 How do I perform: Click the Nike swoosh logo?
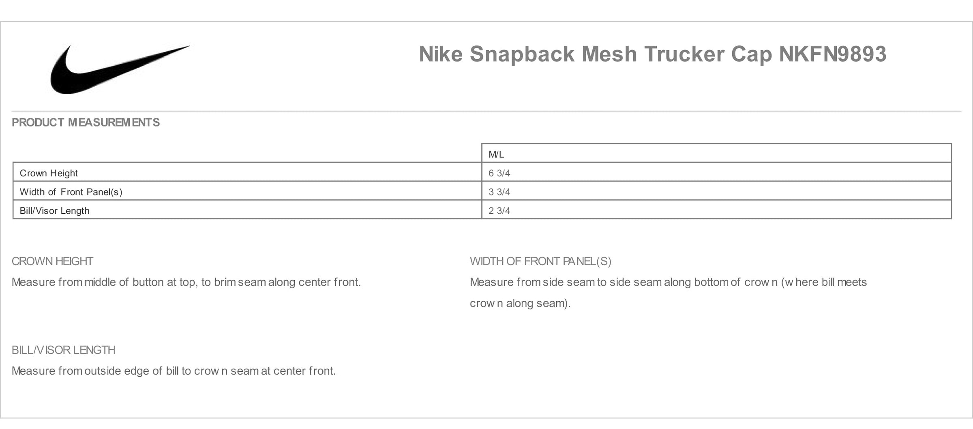[120, 69]
